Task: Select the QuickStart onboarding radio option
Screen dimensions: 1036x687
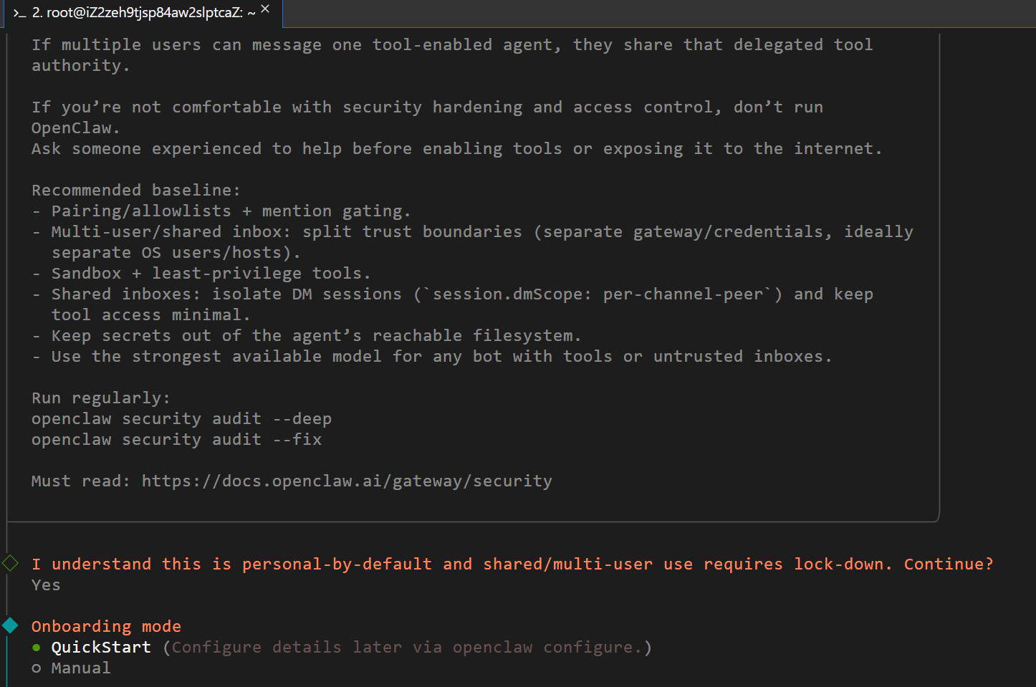Action: click(37, 648)
